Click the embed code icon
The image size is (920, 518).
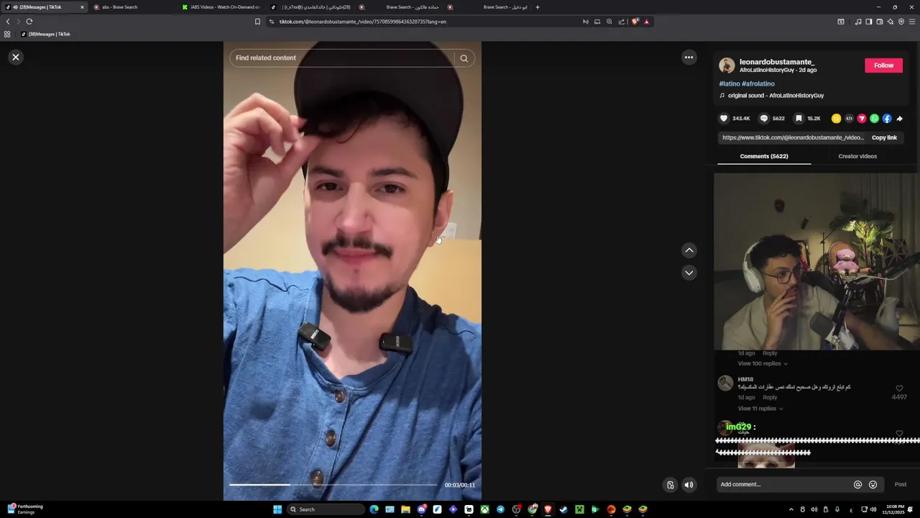click(x=849, y=119)
